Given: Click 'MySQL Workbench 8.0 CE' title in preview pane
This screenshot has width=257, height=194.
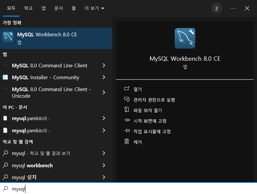Looking at the screenshot, I should pyautogui.click(x=185, y=59).
